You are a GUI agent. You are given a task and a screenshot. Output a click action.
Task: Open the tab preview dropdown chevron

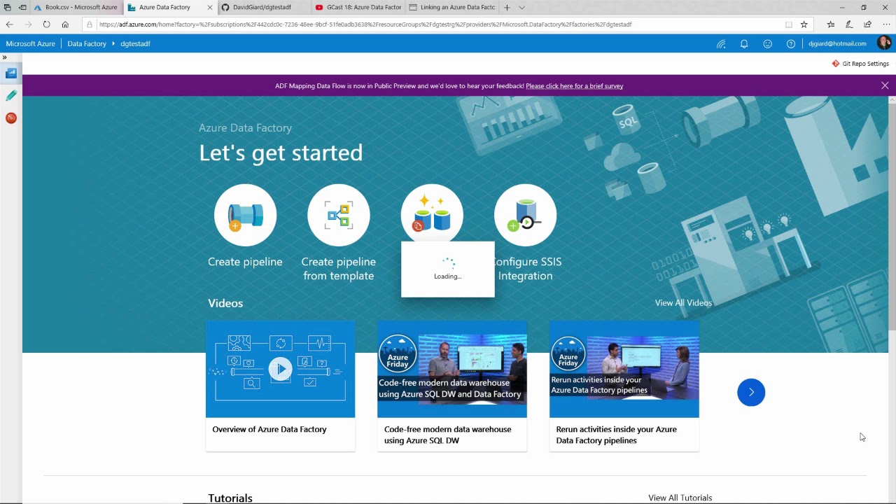point(521,8)
